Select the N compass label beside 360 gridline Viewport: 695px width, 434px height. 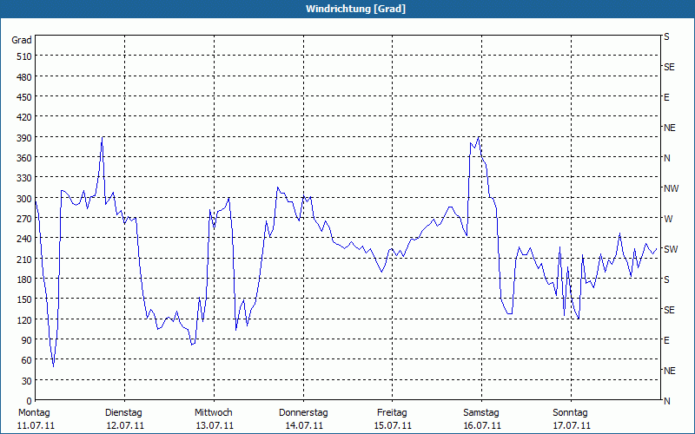click(x=667, y=158)
